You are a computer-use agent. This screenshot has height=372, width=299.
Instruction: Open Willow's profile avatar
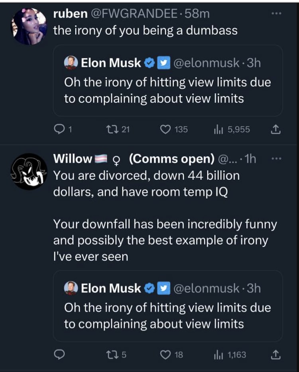[x=29, y=172]
